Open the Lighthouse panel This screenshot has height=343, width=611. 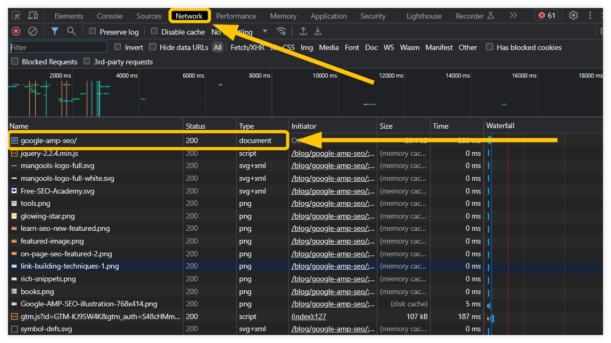(x=424, y=15)
